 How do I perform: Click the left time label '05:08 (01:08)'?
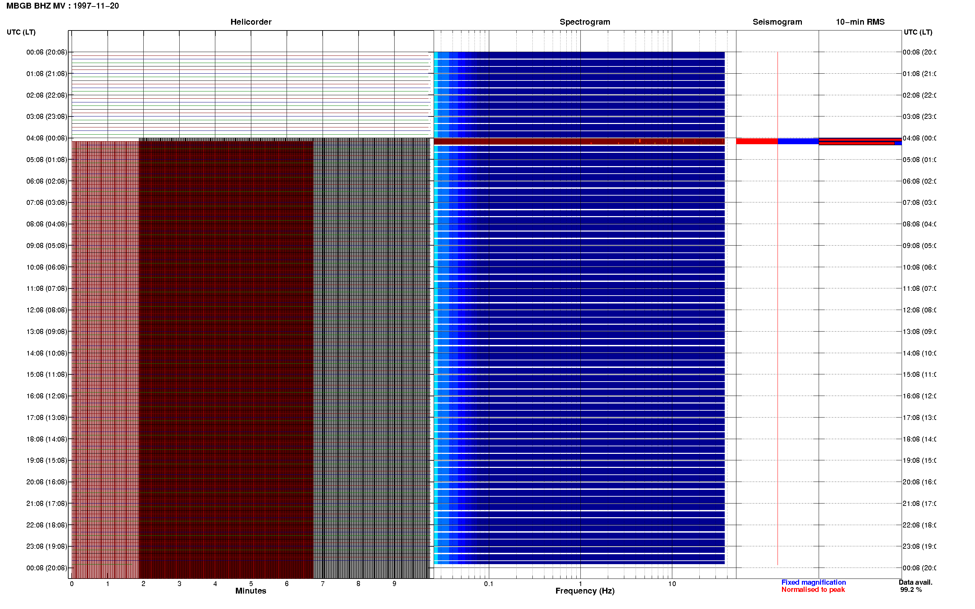[47, 160]
